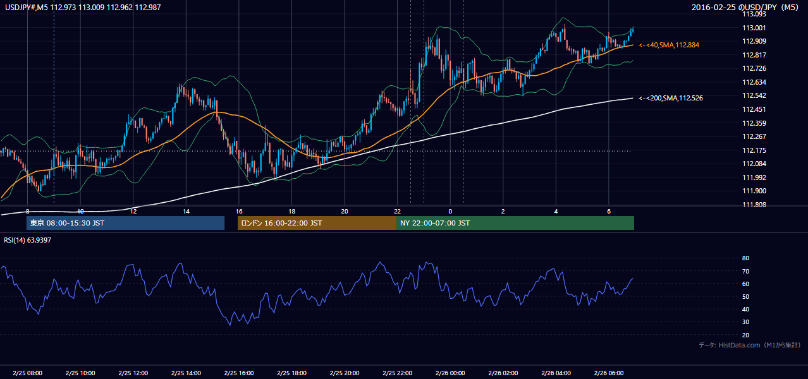
Task: Click price axis value 113.093
Action: (x=755, y=14)
